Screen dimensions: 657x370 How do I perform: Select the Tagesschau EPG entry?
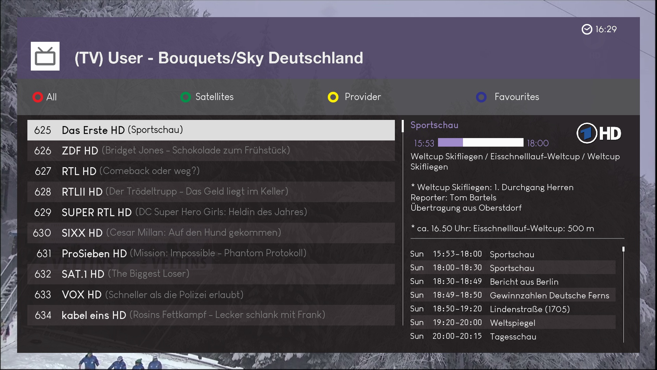[x=513, y=336]
